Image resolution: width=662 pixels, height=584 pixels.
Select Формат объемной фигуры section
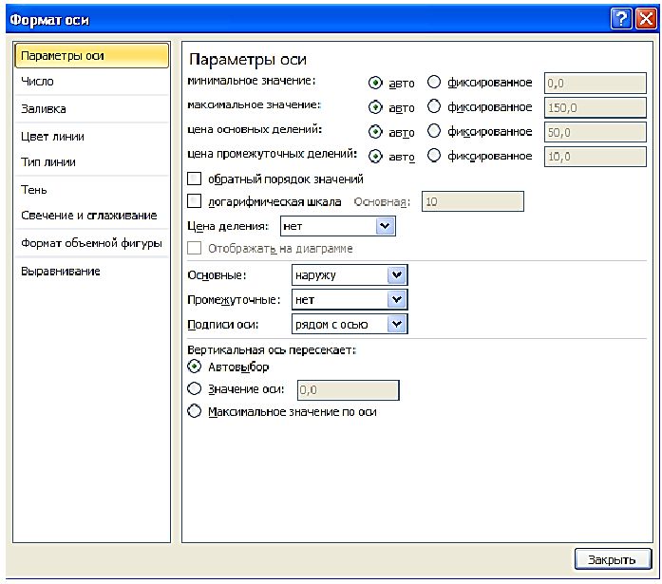(x=91, y=243)
